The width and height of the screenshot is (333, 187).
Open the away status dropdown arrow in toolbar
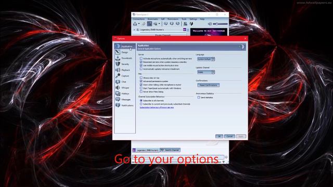click(x=159, y=24)
